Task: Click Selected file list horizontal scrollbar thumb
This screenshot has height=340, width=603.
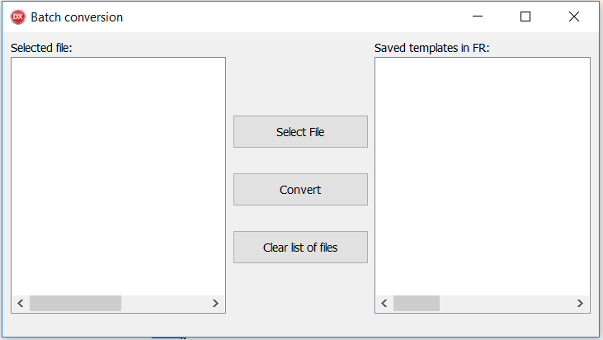Action: [75, 304]
